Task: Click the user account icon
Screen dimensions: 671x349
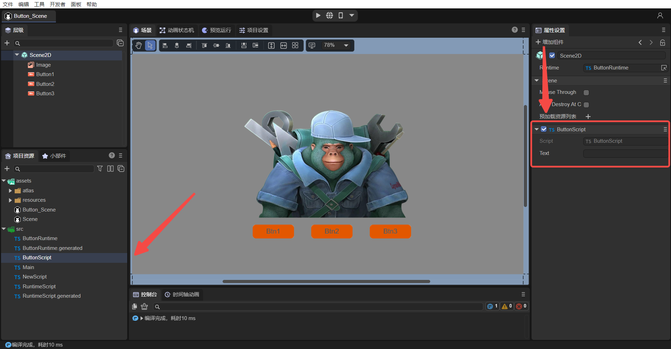Action: [660, 16]
